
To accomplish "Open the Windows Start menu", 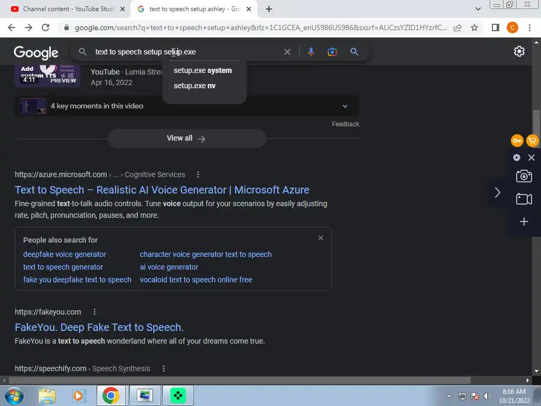I will click(13, 395).
